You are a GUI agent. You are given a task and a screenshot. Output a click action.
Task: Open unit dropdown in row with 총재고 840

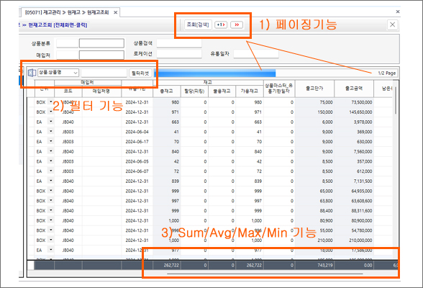pos(50,151)
